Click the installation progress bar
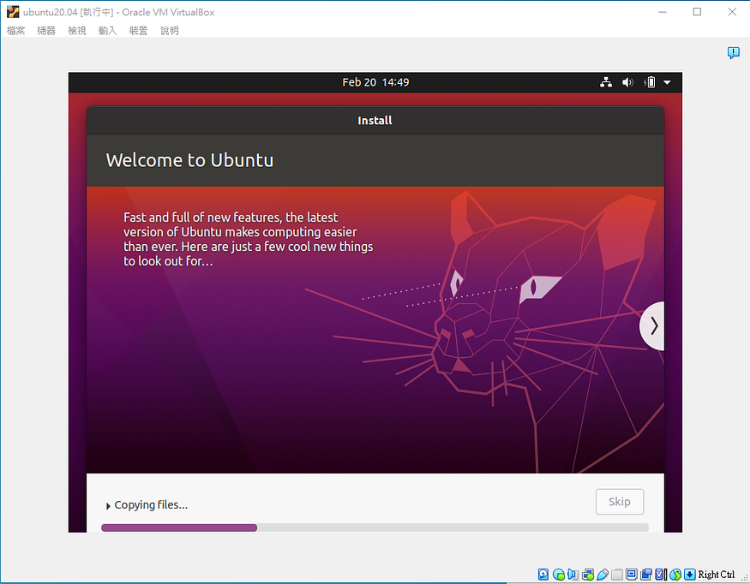The width and height of the screenshot is (750, 584). coord(375,527)
